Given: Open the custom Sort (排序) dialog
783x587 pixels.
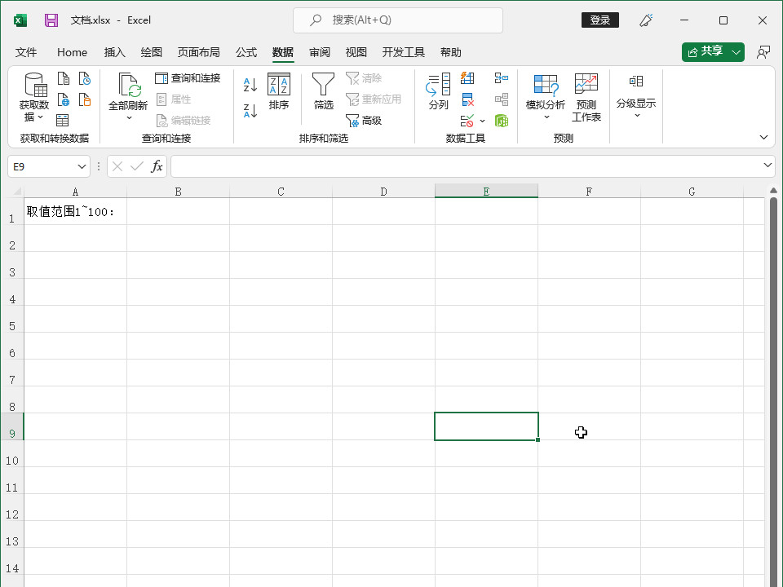Looking at the screenshot, I should pyautogui.click(x=279, y=91).
